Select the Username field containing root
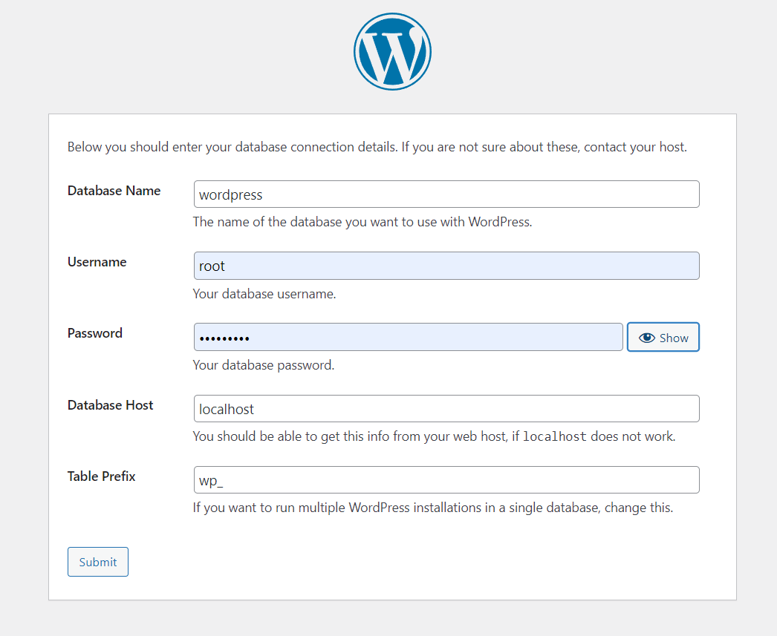 pyautogui.click(x=446, y=265)
